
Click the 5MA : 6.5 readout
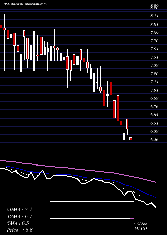click(18, 223)
